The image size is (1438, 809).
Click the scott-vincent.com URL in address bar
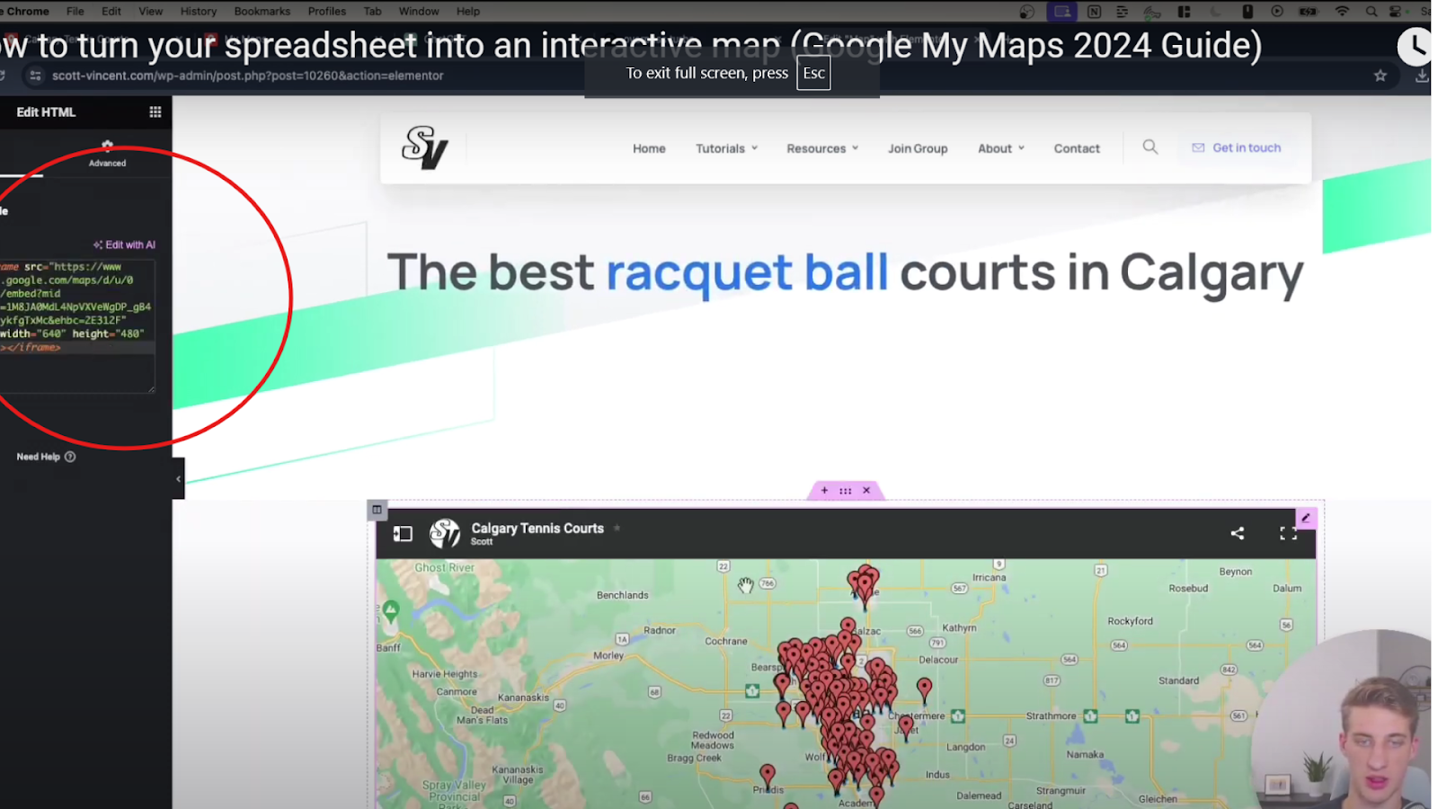pyautogui.click(x=248, y=76)
